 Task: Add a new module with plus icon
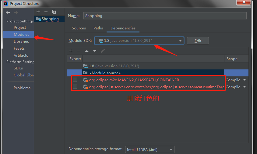point(38,12)
